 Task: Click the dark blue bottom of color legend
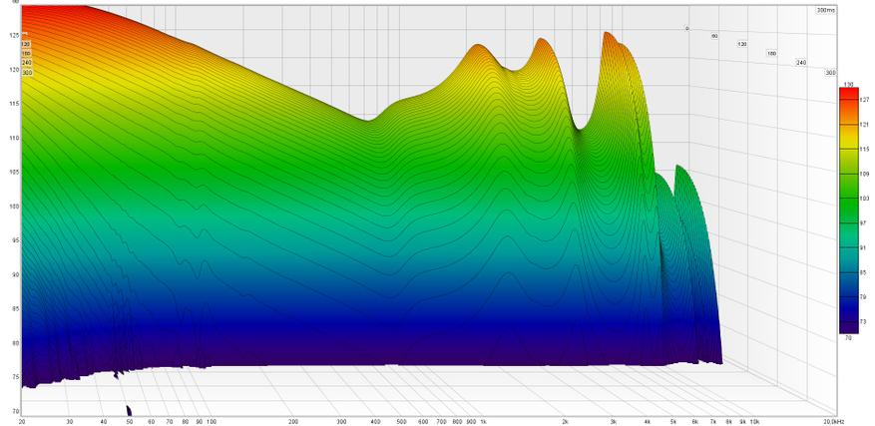click(847, 324)
